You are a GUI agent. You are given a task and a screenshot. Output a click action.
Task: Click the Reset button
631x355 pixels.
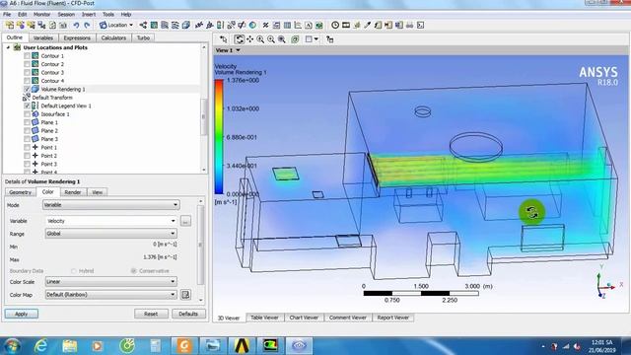151,314
